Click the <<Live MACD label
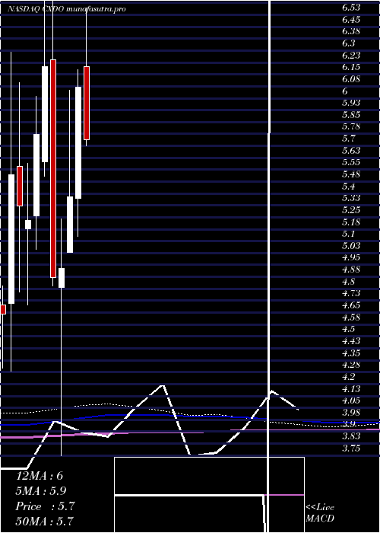The image size is (380, 533). 320,513
